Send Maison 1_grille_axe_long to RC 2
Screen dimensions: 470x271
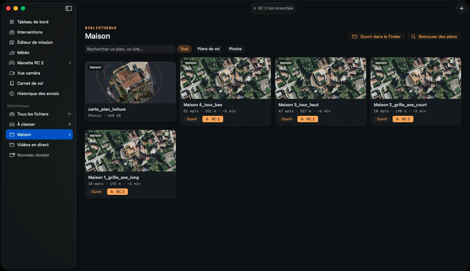[x=117, y=192]
